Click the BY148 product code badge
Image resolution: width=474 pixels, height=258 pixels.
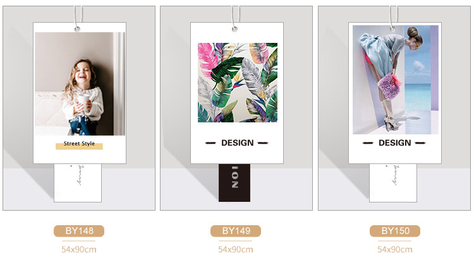(79, 231)
